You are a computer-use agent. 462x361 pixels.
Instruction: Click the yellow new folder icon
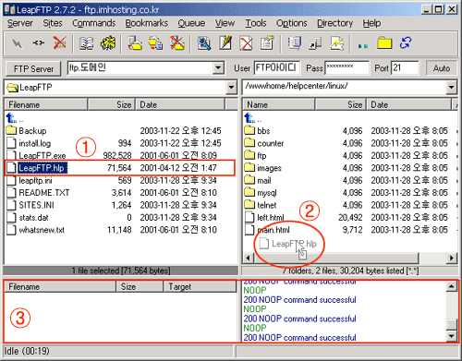click(384, 43)
